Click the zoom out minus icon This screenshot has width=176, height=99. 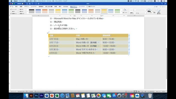[148, 92]
